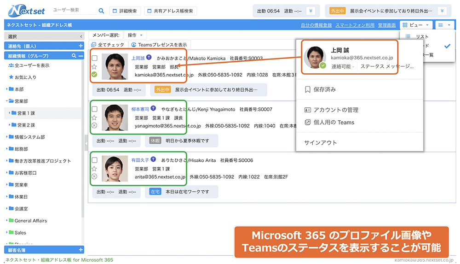Screen dimensions: 460x264
Task: Open the 共有アドレス帳検索 button
Action: [170, 11]
